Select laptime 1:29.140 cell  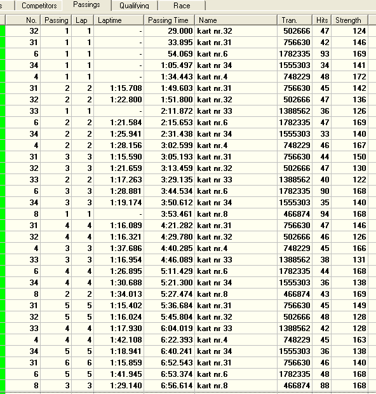tap(119, 386)
